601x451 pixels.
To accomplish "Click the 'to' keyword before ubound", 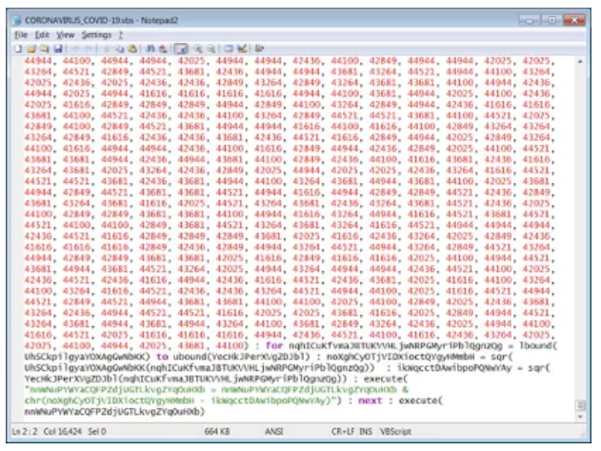I will [x=162, y=357].
